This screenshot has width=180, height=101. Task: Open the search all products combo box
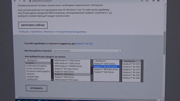[87, 51]
